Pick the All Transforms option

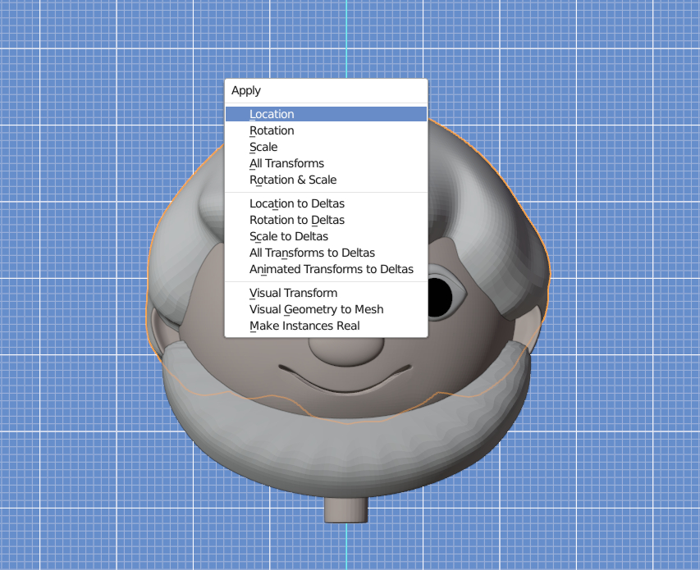(x=286, y=163)
